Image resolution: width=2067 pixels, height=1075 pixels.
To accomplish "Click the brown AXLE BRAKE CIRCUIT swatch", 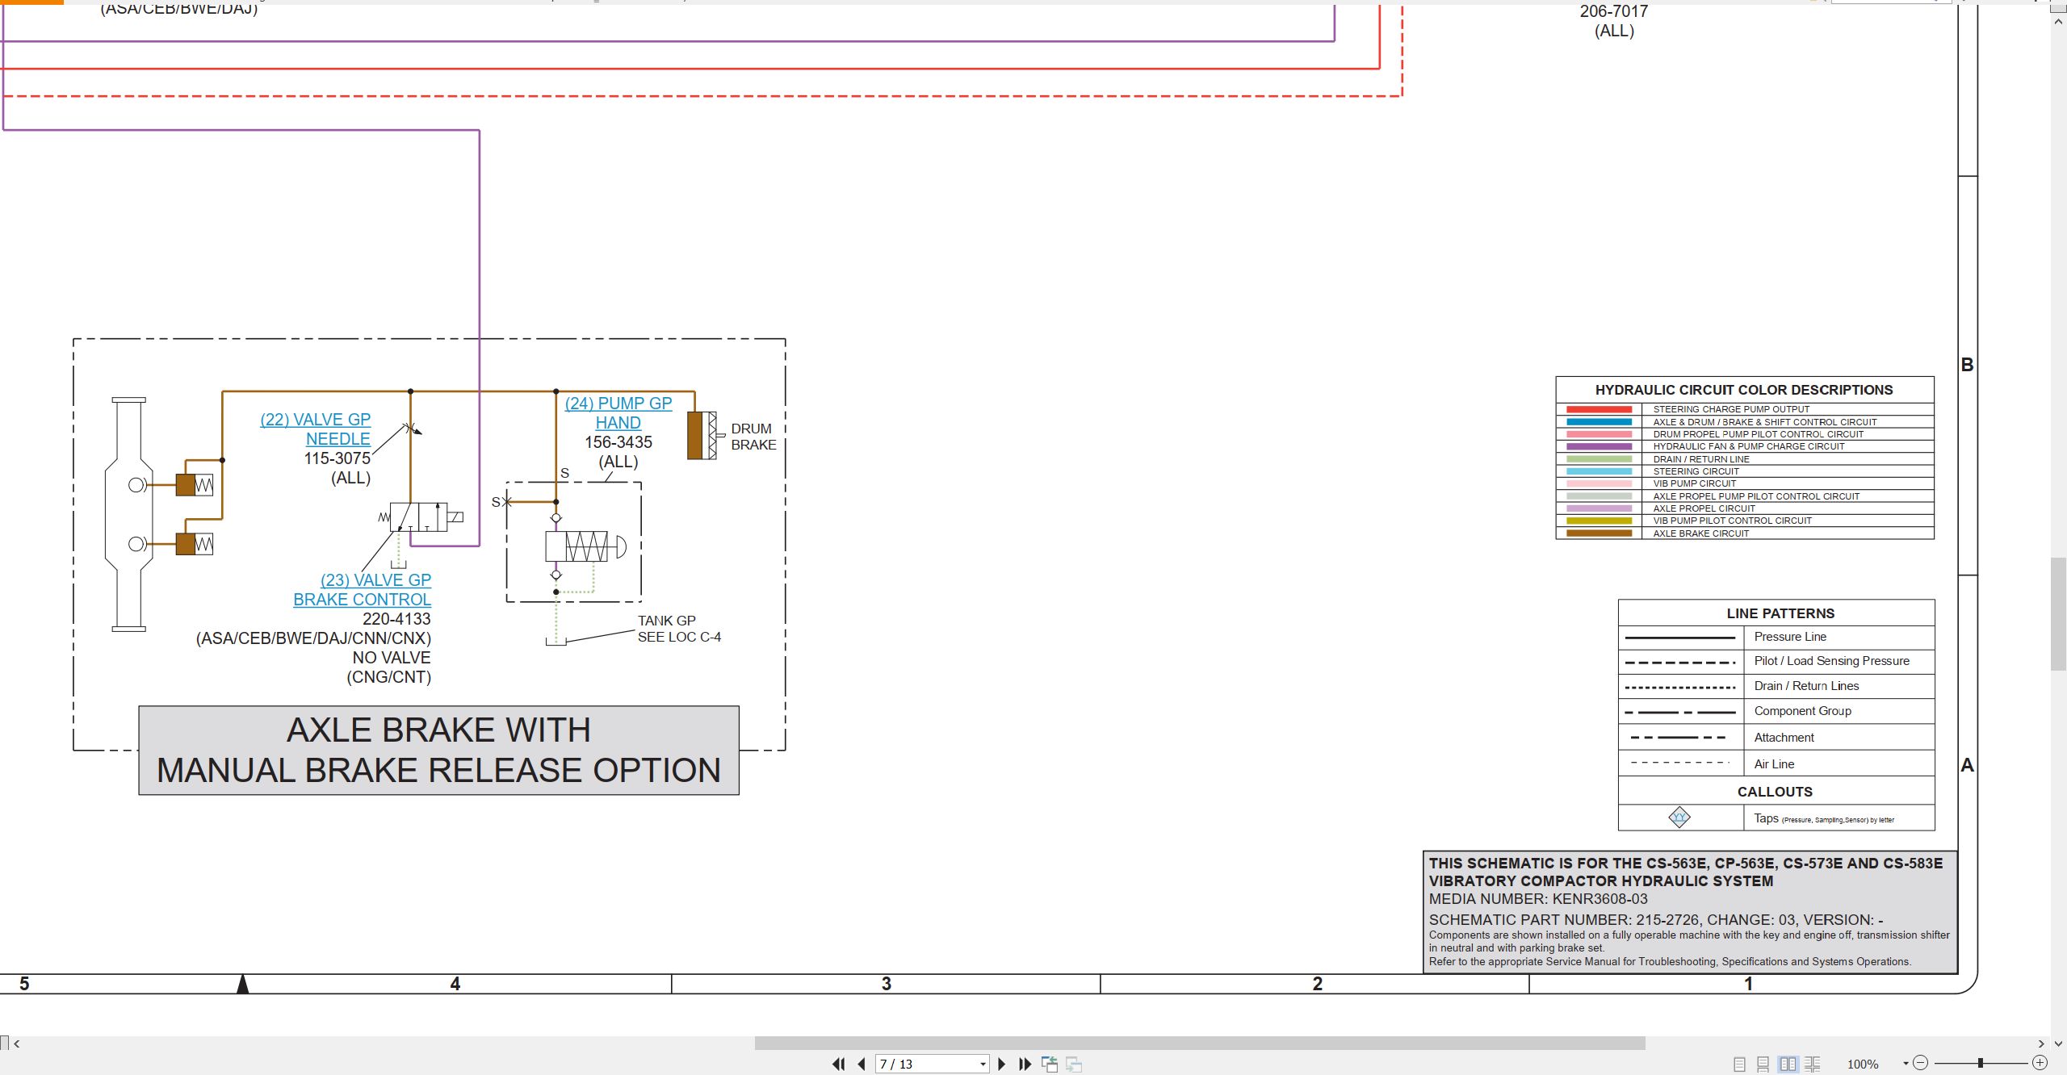I will click(x=1599, y=533).
